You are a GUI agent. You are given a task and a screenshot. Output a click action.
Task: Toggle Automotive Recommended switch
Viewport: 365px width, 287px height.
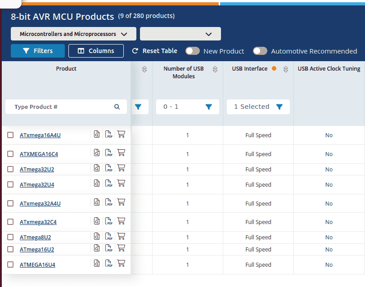coord(260,51)
